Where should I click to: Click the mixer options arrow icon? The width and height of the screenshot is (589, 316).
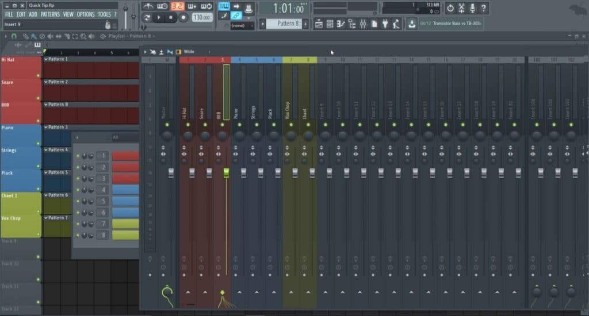[x=146, y=52]
